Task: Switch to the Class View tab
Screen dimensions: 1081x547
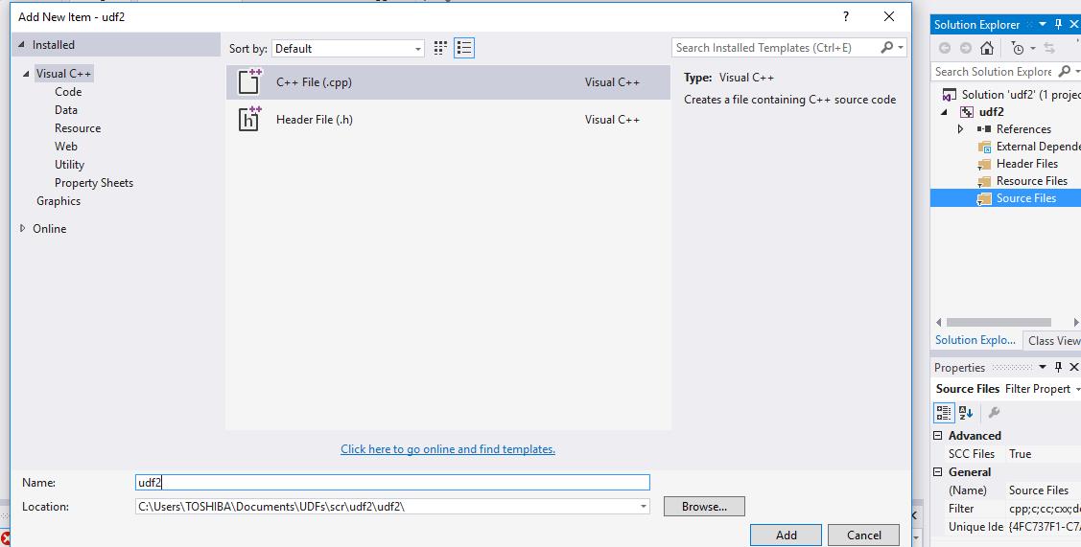Action: click(x=1052, y=340)
